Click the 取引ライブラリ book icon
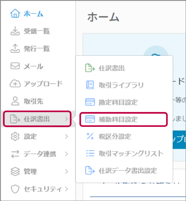The image size is (186, 201). coord(90,85)
